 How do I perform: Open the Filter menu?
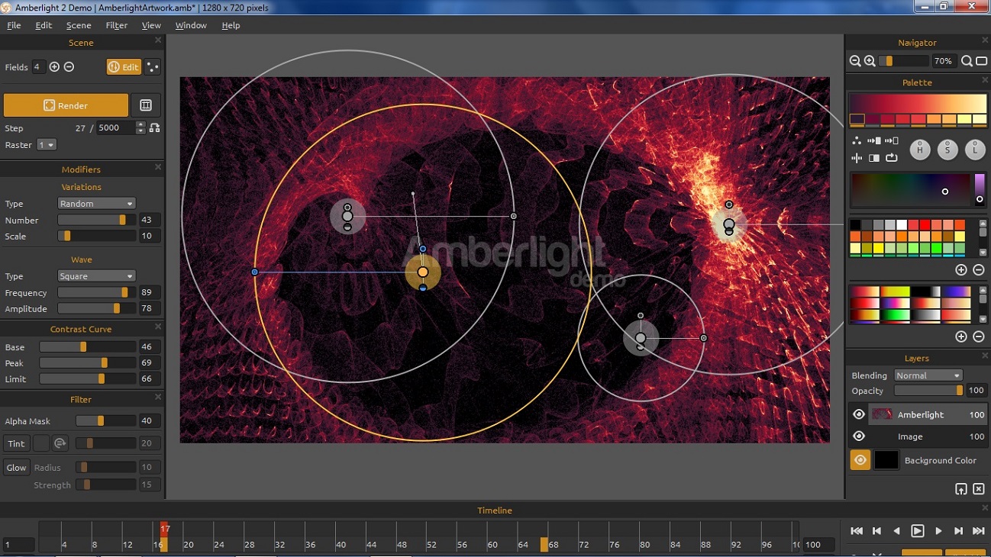click(117, 25)
